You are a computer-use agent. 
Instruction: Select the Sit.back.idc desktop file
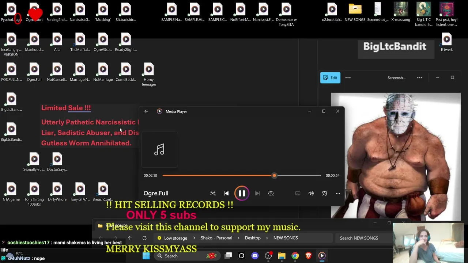coord(126,12)
